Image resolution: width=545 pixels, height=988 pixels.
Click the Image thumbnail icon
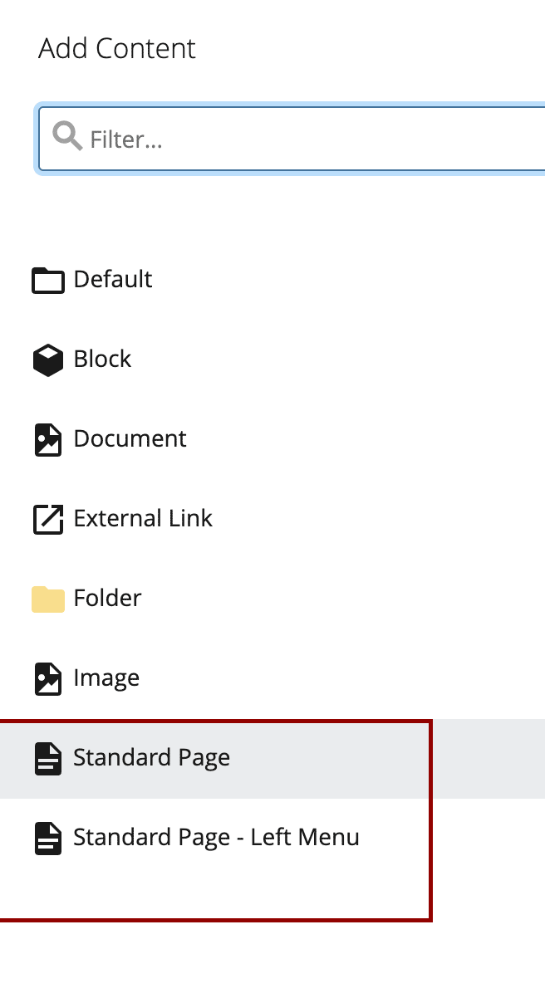[x=48, y=678]
